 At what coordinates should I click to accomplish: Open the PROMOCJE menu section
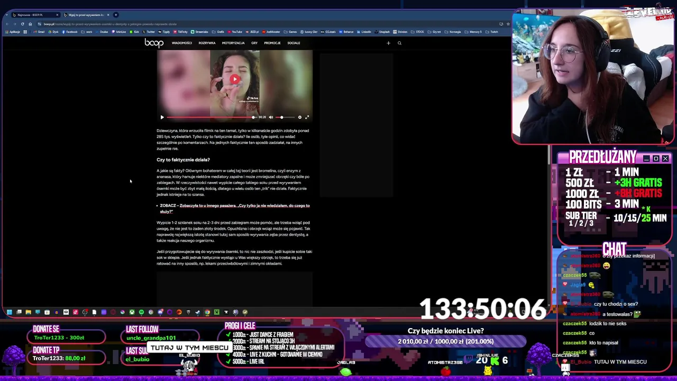click(x=272, y=43)
